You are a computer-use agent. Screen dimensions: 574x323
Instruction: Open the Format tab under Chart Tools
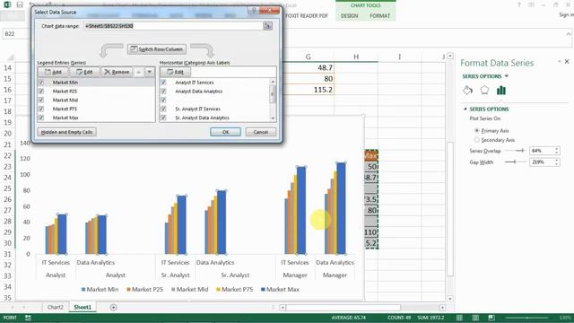pos(379,16)
